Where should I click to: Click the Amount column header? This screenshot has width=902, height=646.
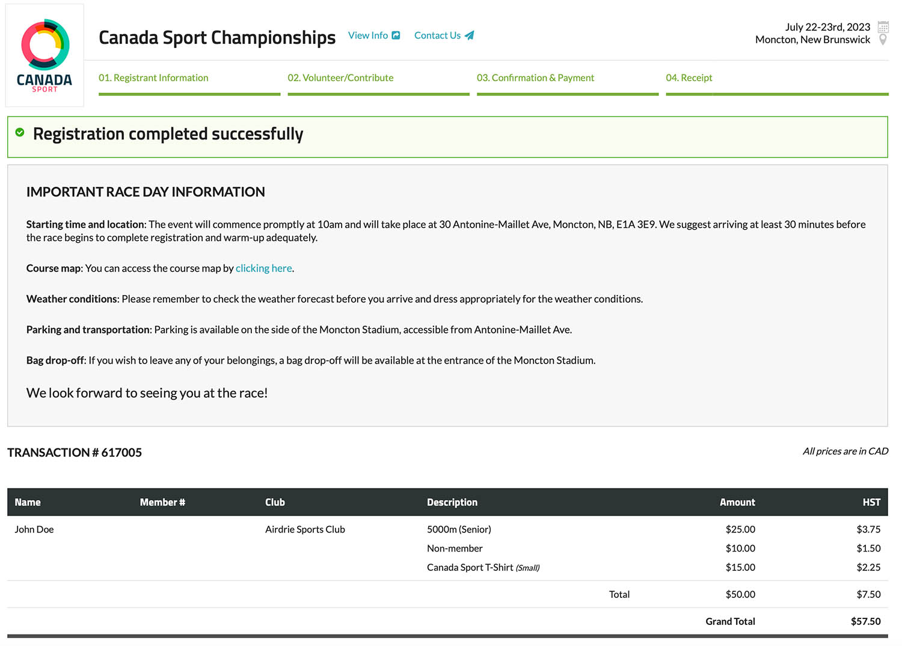[737, 502]
